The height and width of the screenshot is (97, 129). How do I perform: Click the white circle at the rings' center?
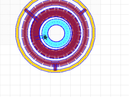click(56, 33)
